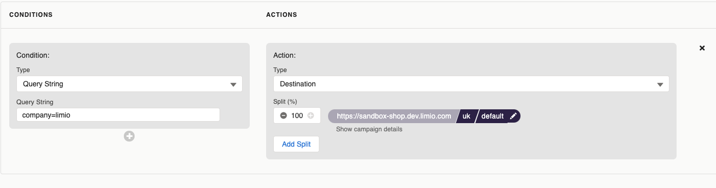Image resolution: width=716 pixels, height=188 pixels.
Task: Select the uk segment of the destination
Action: (x=466, y=116)
